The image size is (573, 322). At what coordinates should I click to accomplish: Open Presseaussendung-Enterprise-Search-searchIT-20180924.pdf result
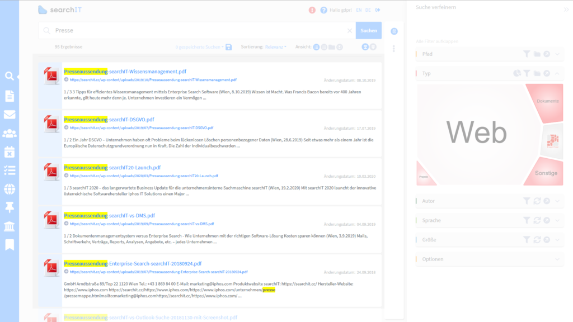pyautogui.click(x=133, y=264)
